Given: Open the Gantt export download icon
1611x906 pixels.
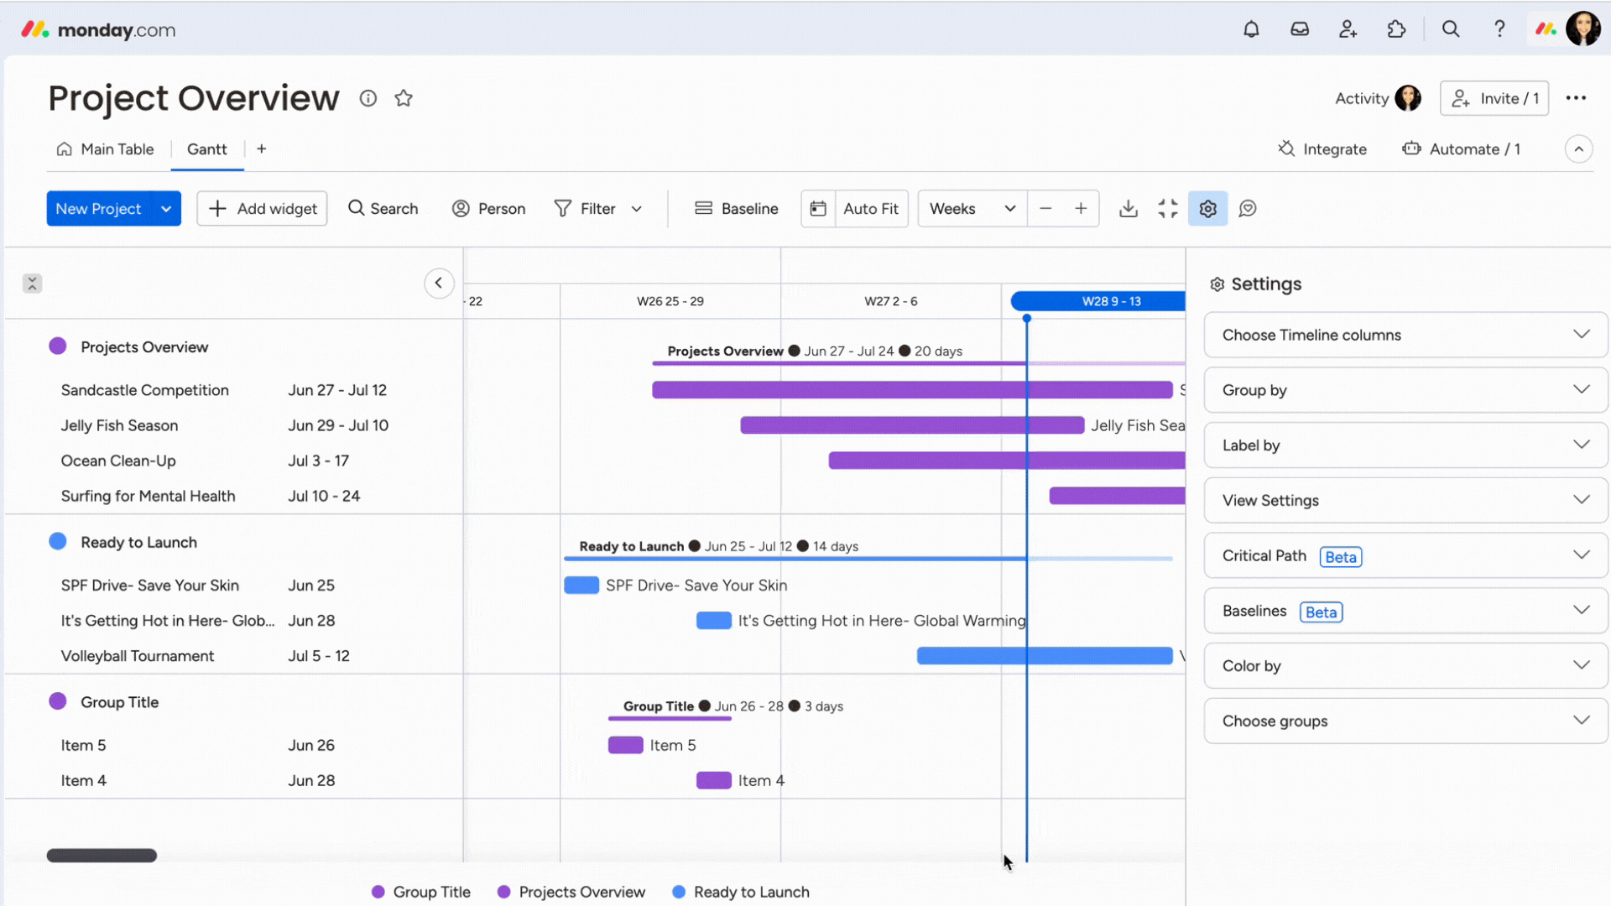Looking at the screenshot, I should tap(1128, 208).
